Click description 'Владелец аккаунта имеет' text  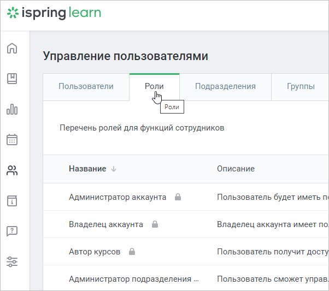[x=273, y=224]
